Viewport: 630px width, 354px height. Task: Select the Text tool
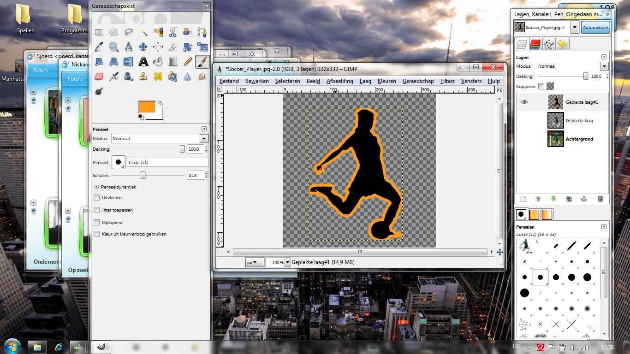[x=143, y=62]
